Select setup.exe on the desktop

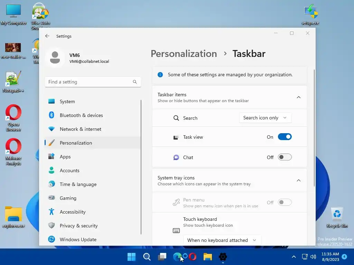click(310, 14)
